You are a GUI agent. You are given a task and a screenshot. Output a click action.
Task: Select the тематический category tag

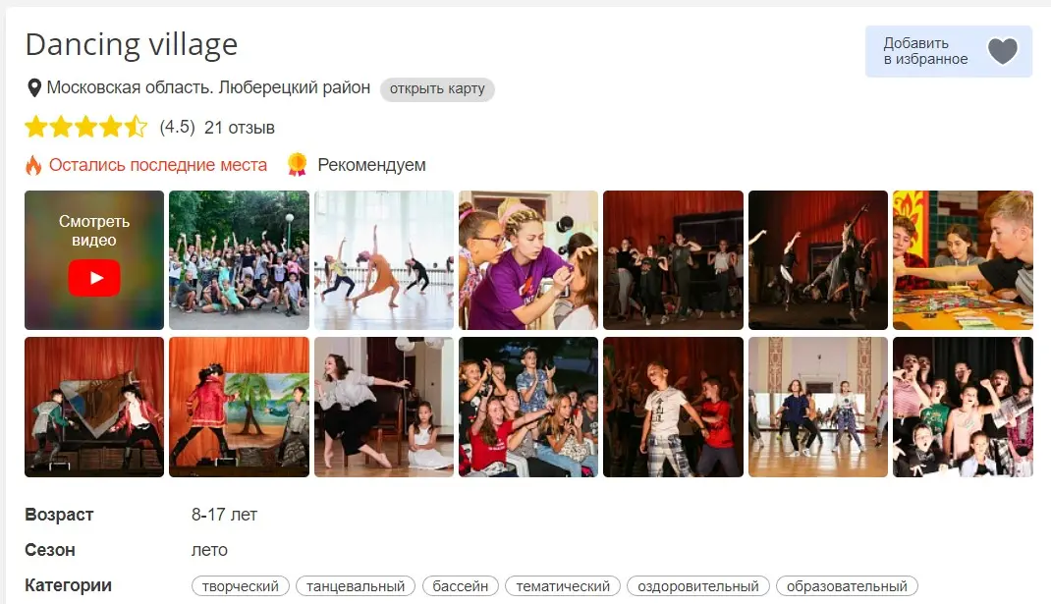point(563,586)
